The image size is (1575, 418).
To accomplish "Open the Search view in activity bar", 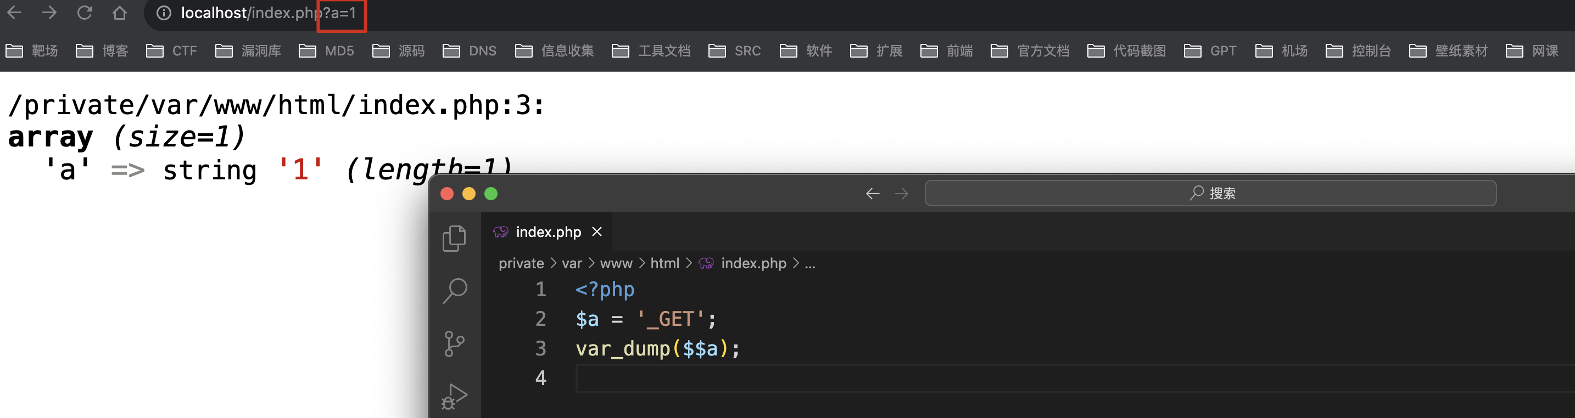I will tap(454, 291).
